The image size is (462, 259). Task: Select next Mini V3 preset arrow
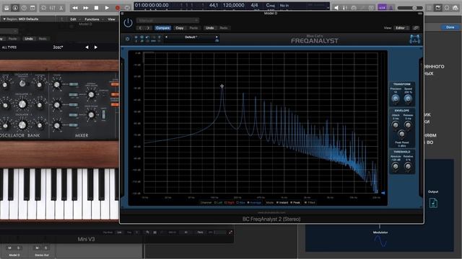(x=96, y=47)
